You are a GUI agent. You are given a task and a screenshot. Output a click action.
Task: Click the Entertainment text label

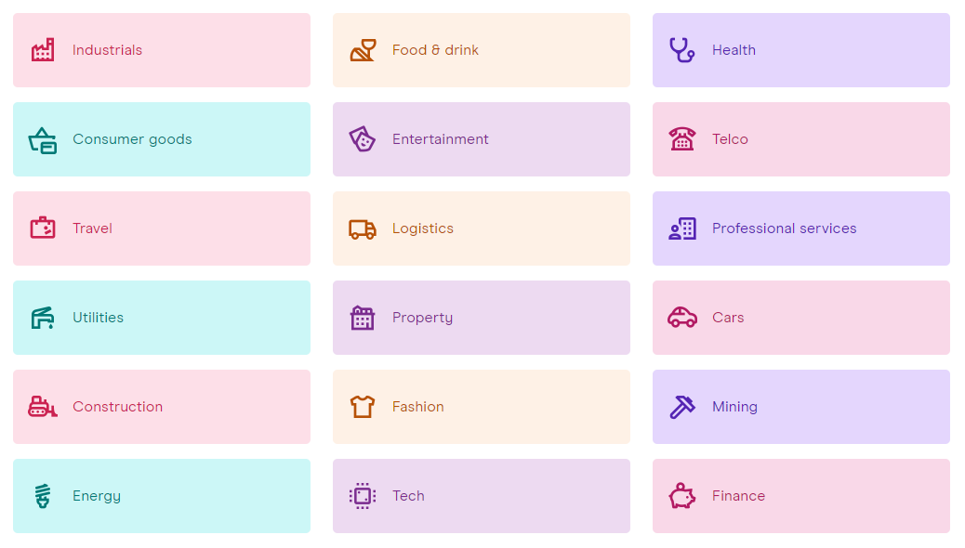[440, 139]
